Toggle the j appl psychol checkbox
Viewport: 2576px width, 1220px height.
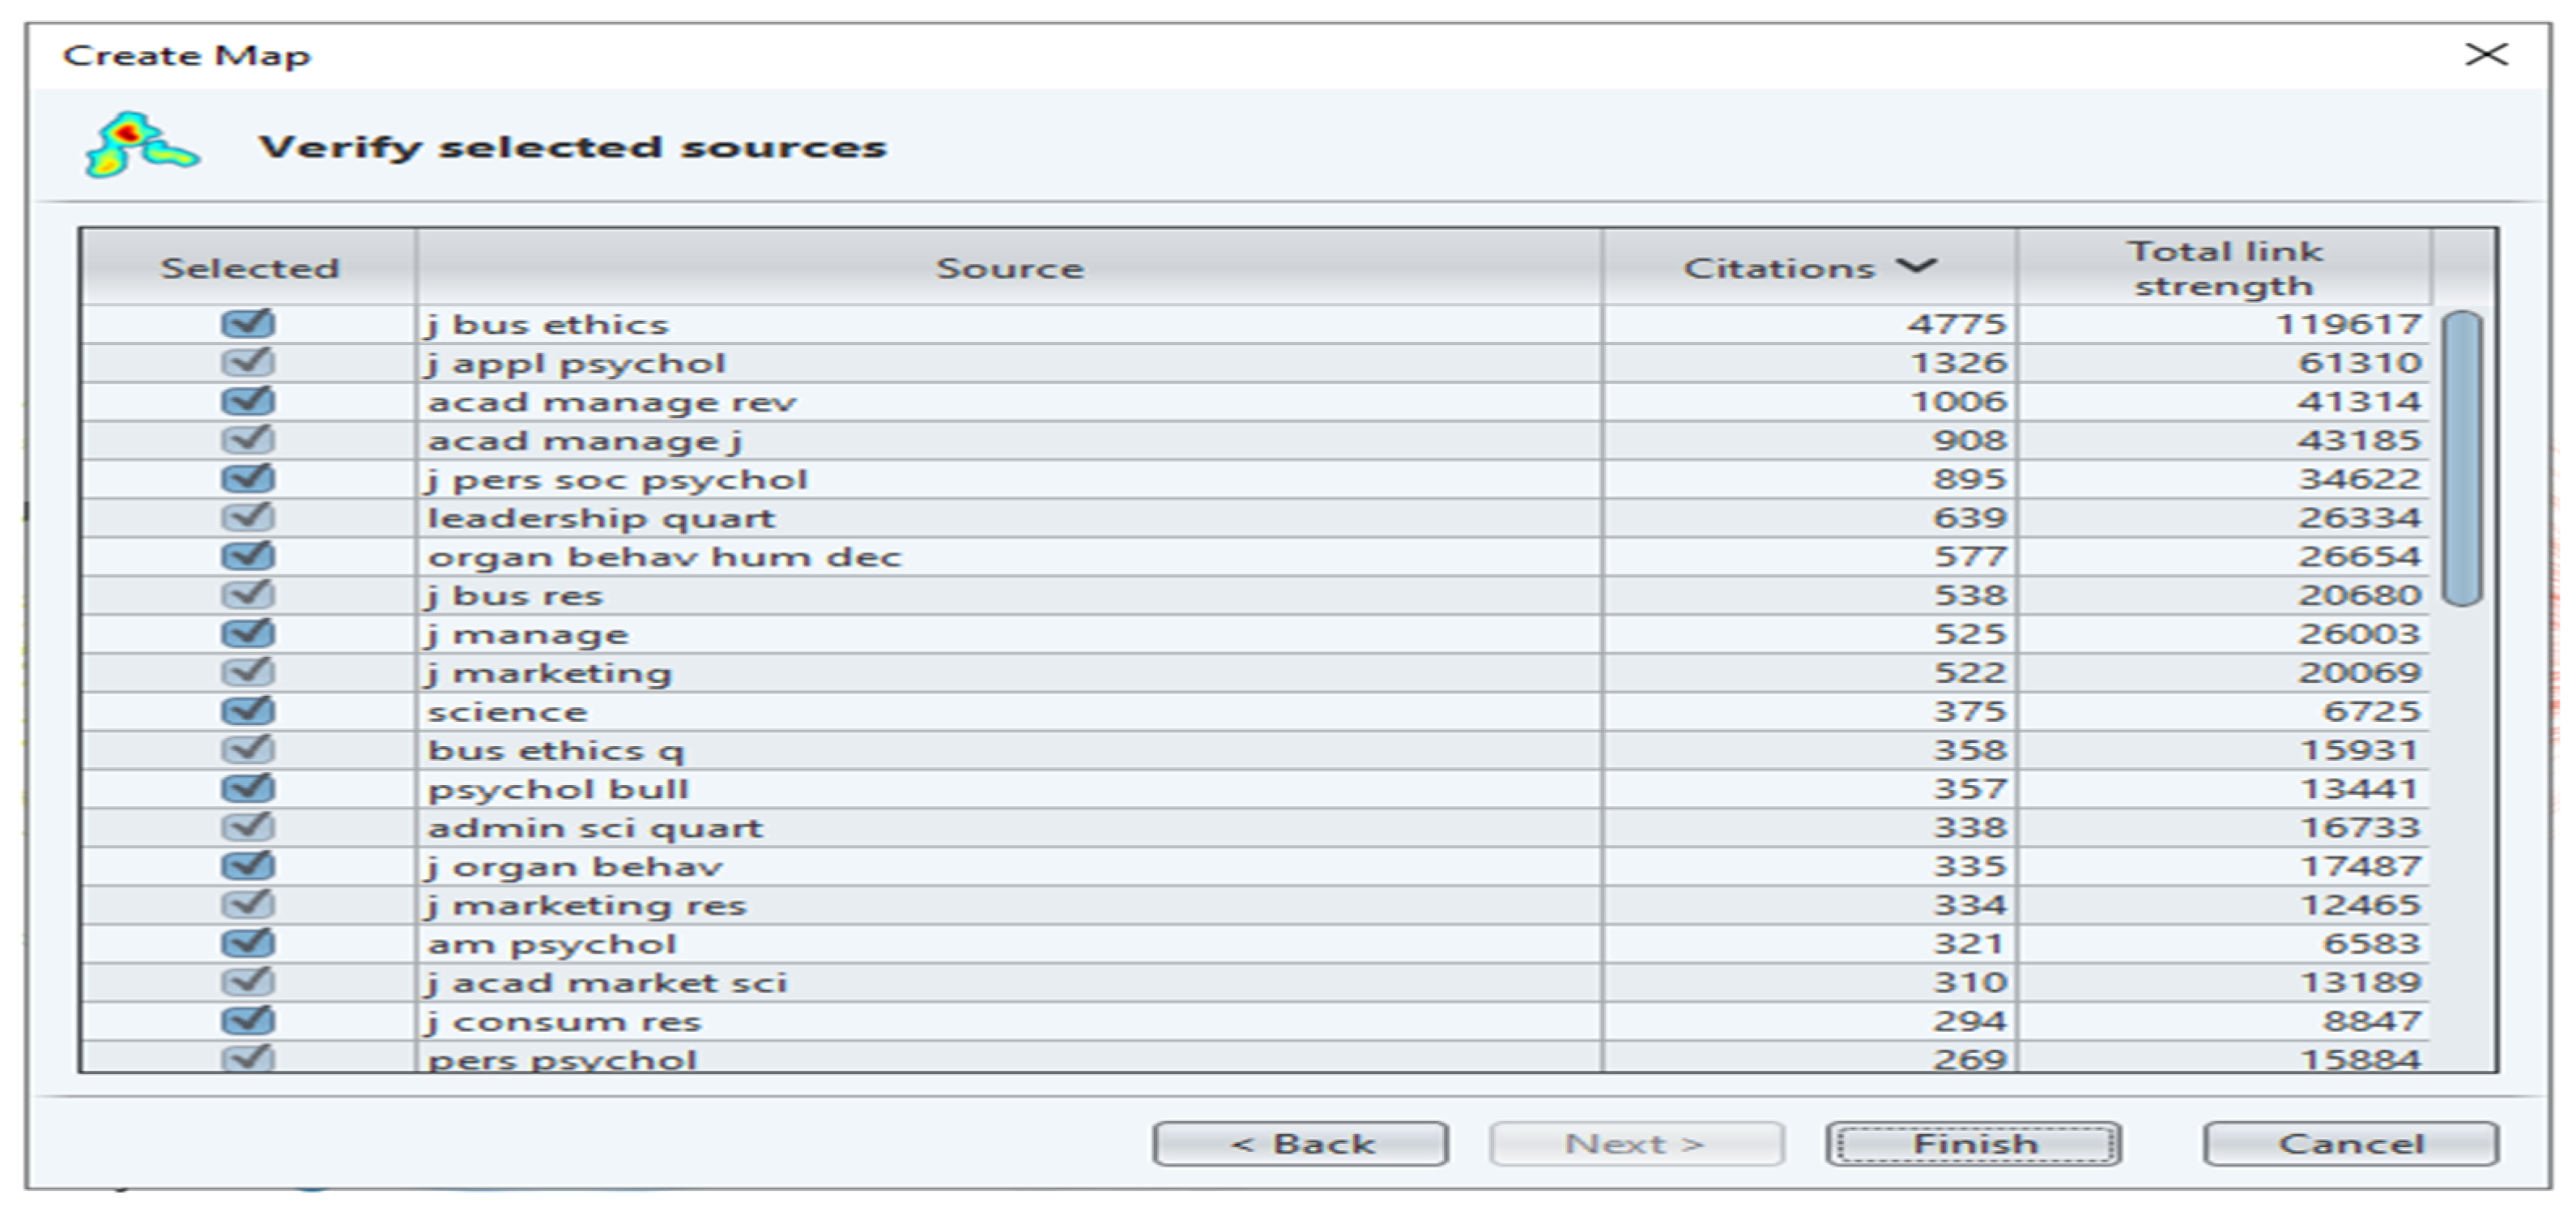(x=248, y=362)
